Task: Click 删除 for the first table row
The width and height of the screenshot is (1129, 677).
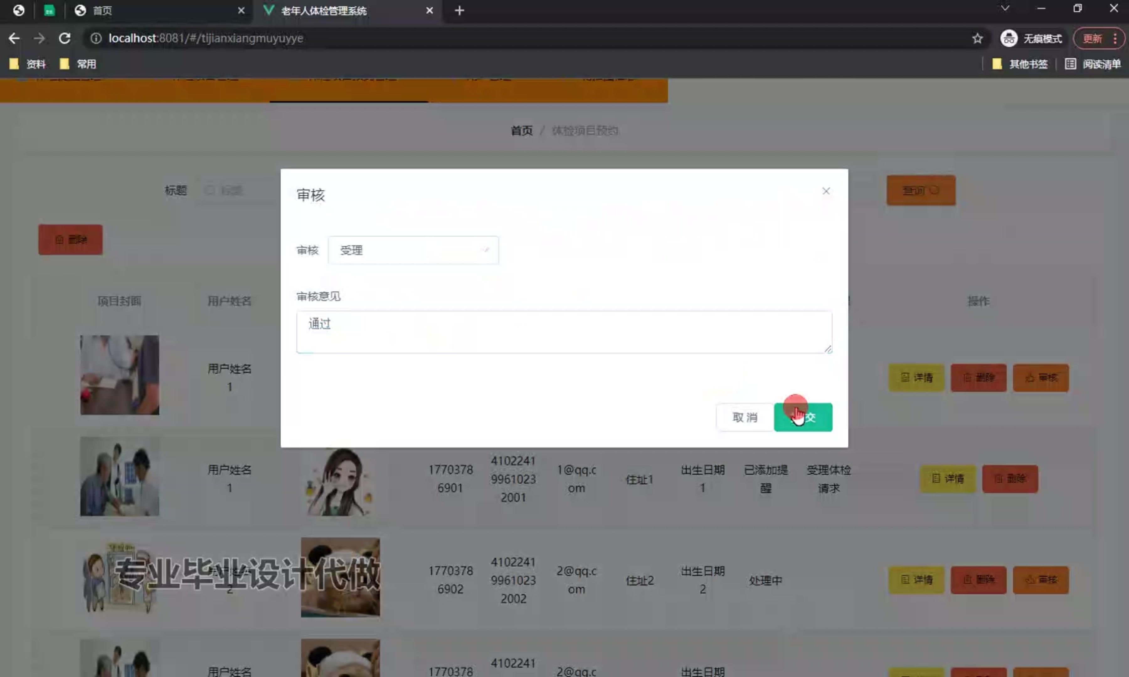Action: [x=978, y=378]
